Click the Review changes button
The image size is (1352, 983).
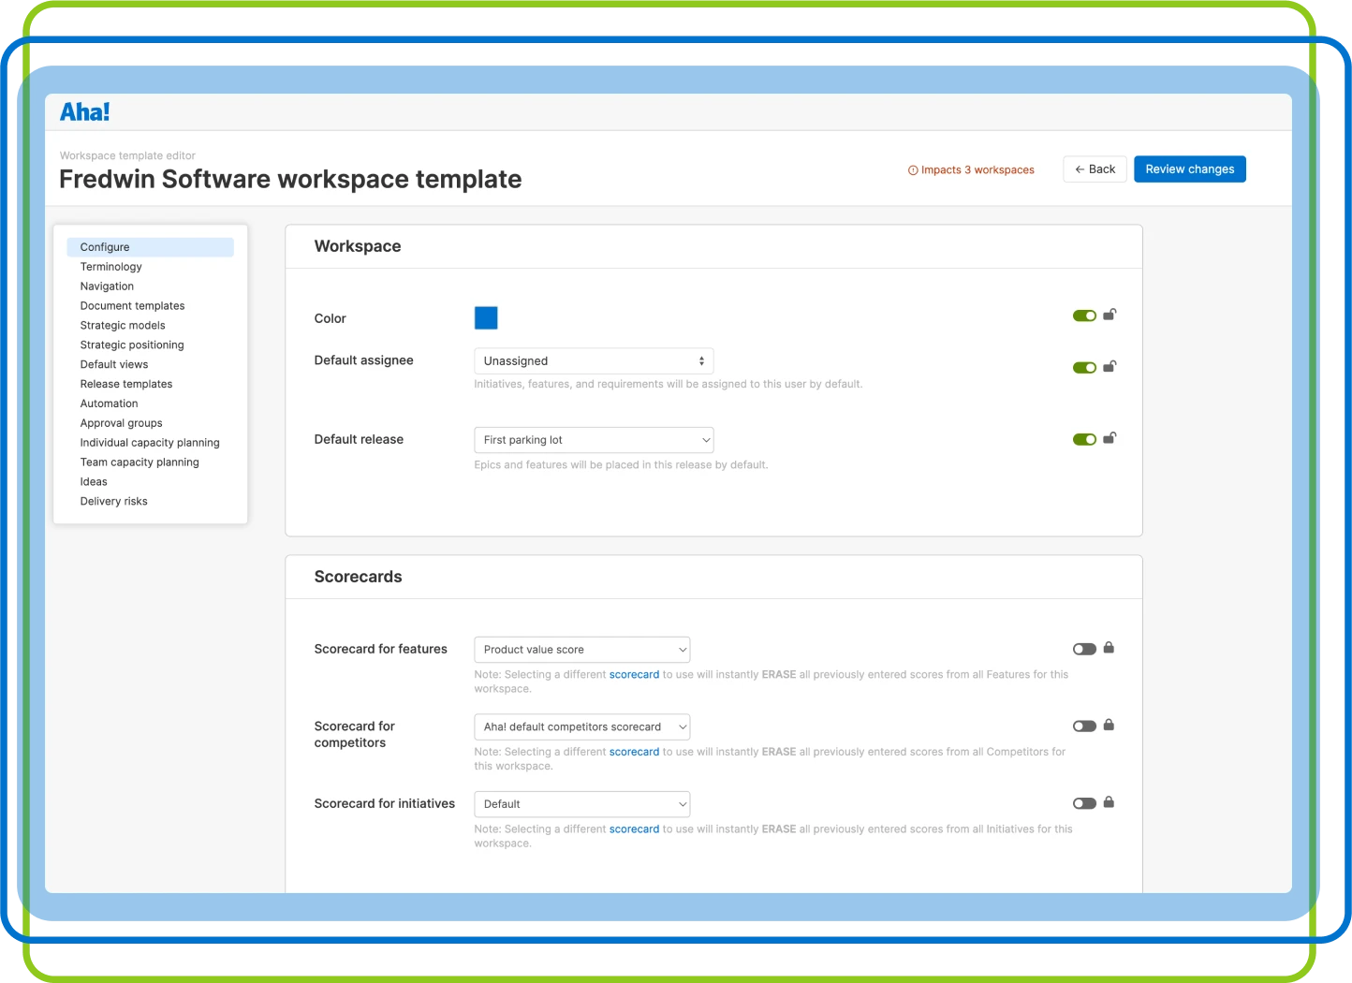(x=1190, y=169)
